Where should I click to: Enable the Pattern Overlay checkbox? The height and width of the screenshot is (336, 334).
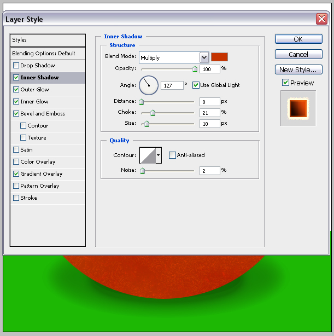[16, 186]
